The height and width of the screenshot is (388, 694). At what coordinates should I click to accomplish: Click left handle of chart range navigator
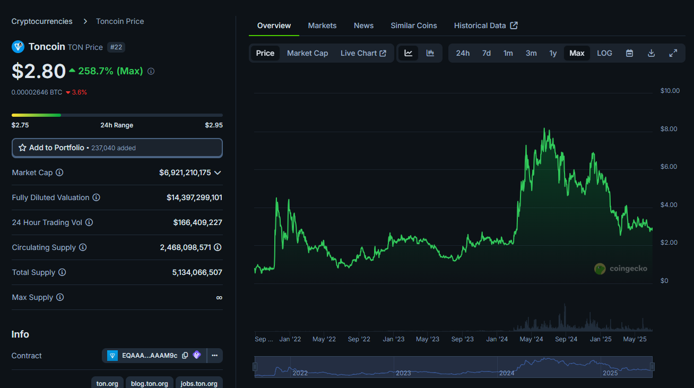click(255, 367)
